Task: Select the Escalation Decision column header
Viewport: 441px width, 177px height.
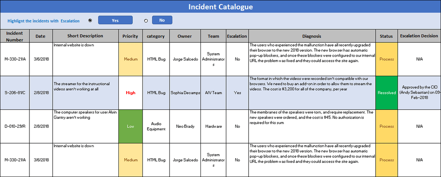Action: pos(419,36)
